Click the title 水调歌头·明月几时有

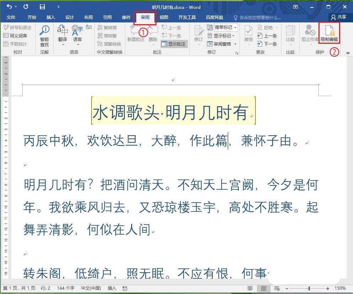pos(170,112)
